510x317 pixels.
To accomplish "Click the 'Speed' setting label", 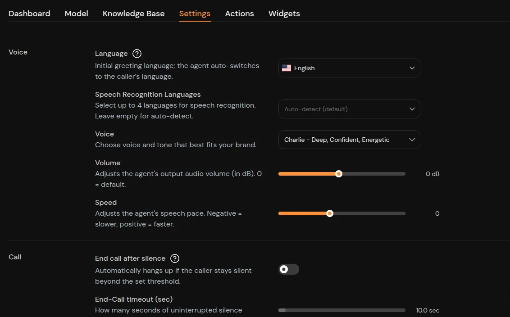I will click(x=106, y=202).
